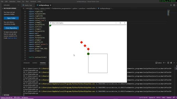Click the square.goto(-400,300) code line
Screen dimensions: 177x99
point(38,49)
